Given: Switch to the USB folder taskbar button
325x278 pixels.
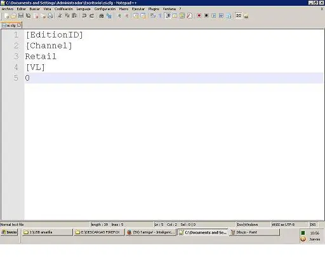Looking at the screenshot, I should pyautogui.click(x=47, y=232).
